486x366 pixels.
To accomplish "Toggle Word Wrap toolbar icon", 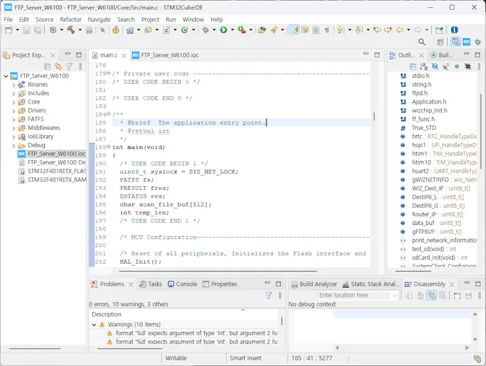I will [305, 30].
